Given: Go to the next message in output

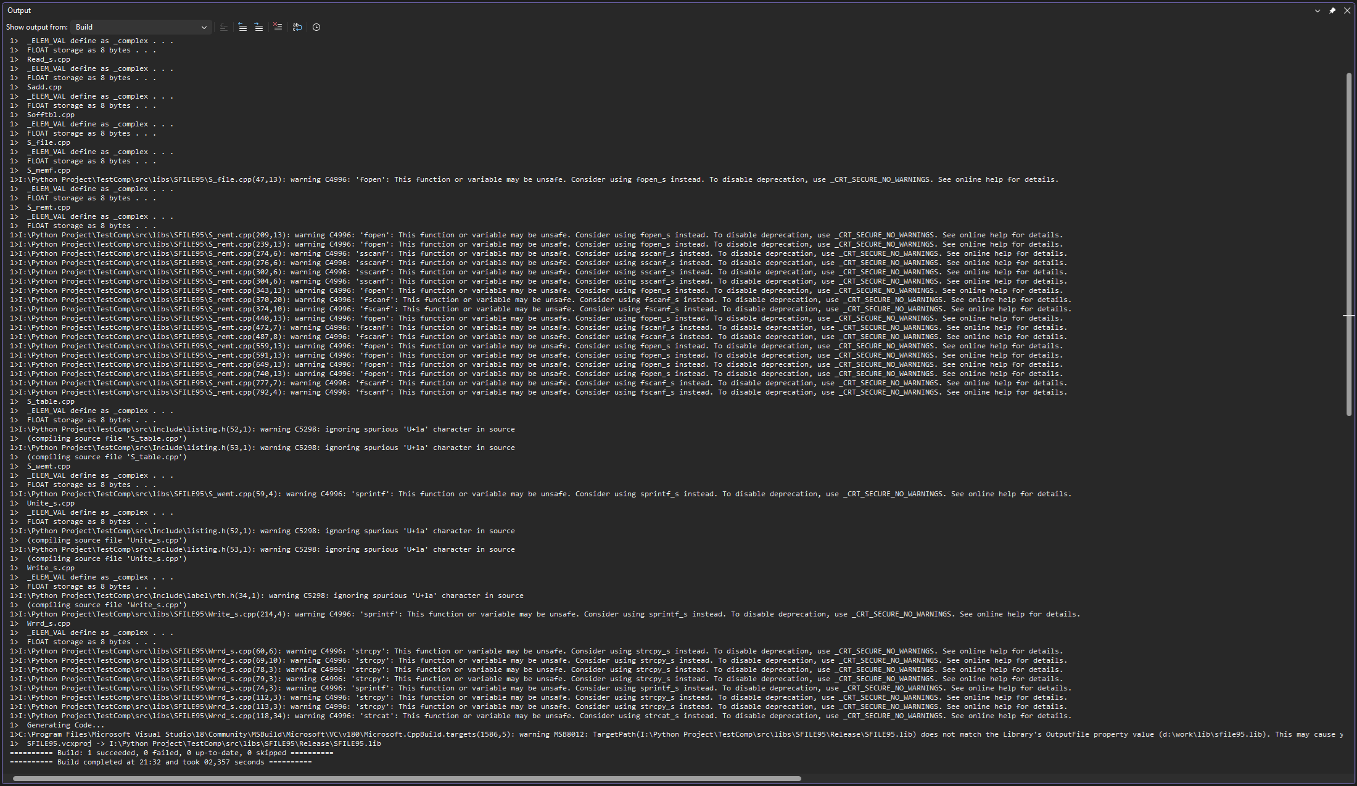Looking at the screenshot, I should (x=259, y=27).
